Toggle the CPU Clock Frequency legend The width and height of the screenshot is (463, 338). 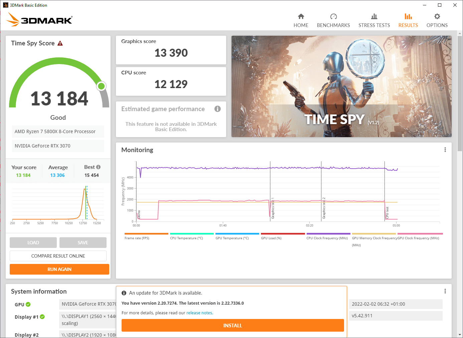(x=328, y=236)
